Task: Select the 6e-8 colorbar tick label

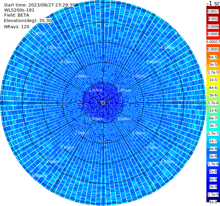Action: pos(213,149)
